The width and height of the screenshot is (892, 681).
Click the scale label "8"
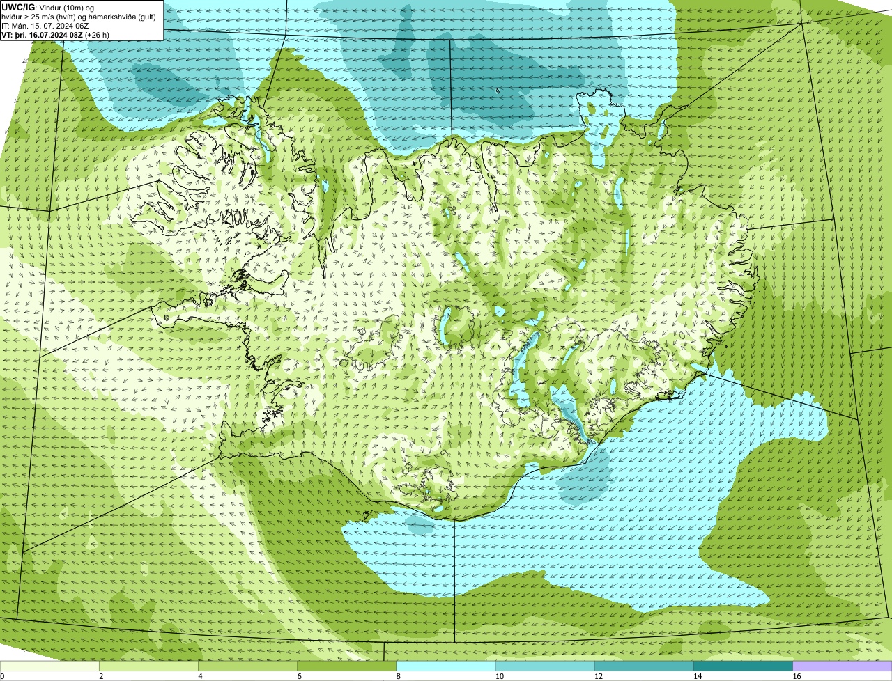[398, 676]
